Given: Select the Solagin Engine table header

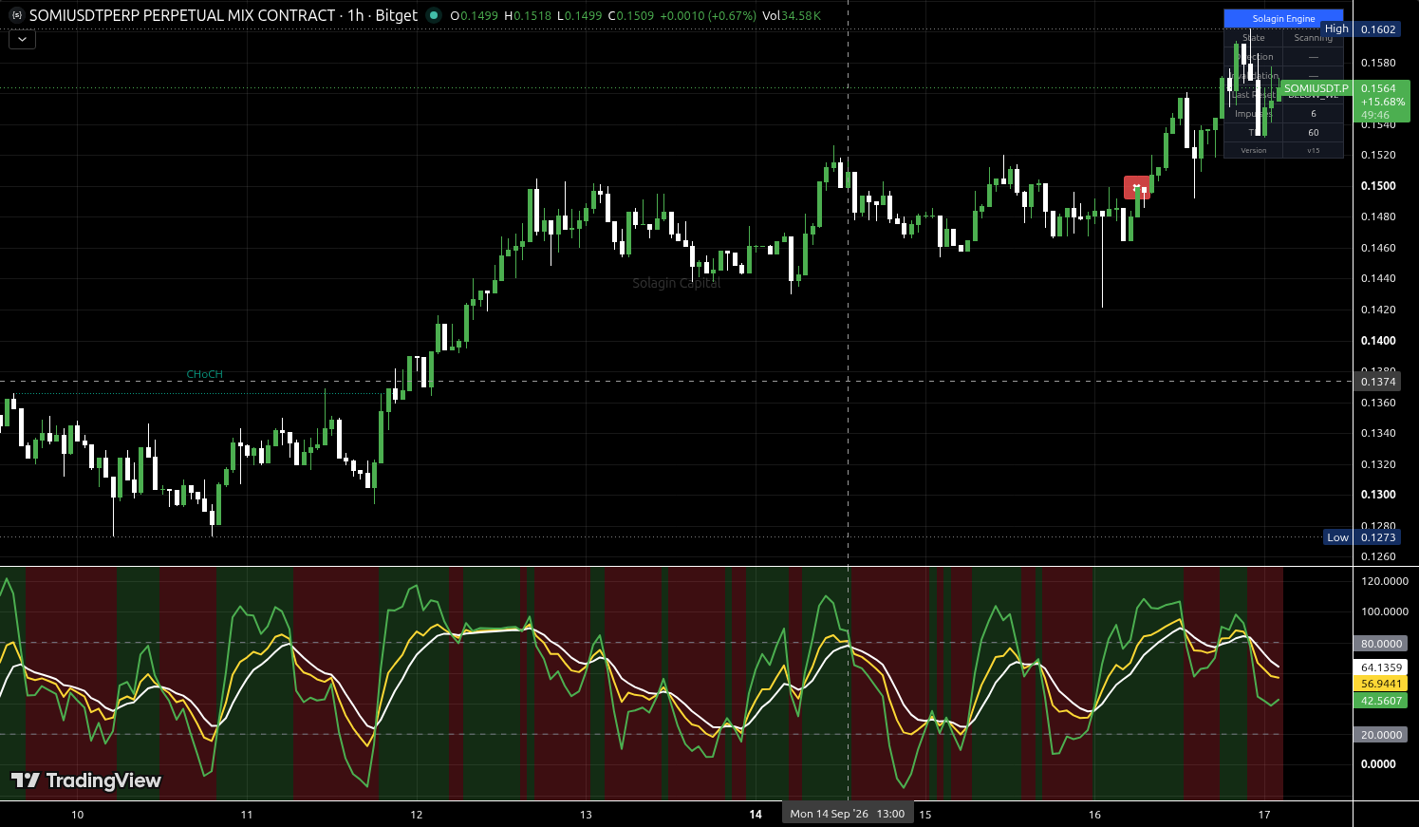Looking at the screenshot, I should (x=1283, y=19).
